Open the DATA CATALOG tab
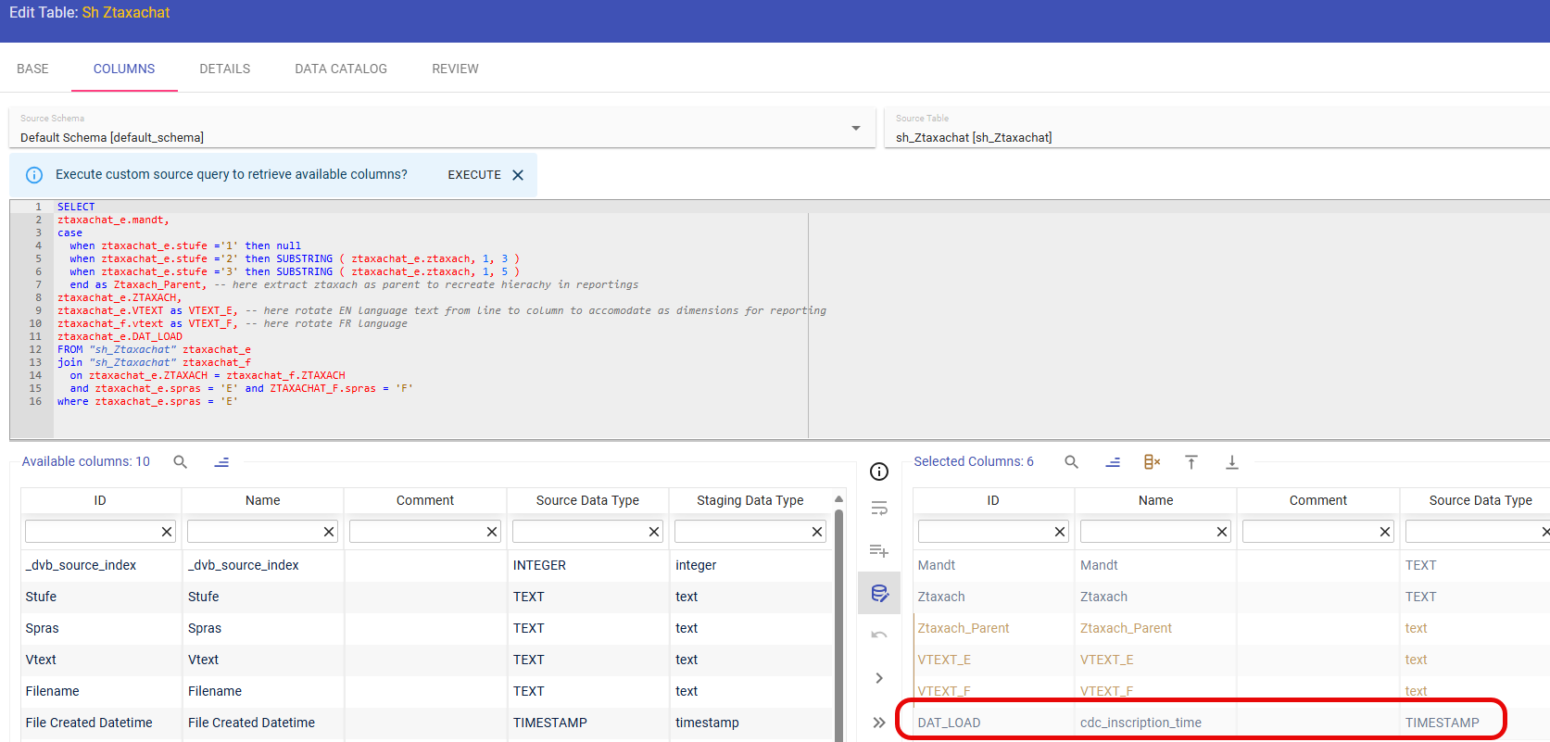 click(x=341, y=69)
